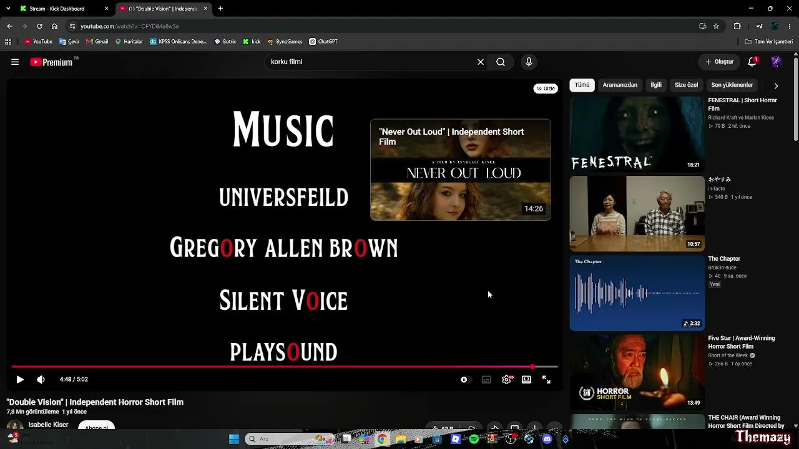Expand the 'Tüm Yer İşaretleri' bookmarks folder
Screen dimensions: 799x449
pyautogui.click(x=769, y=42)
